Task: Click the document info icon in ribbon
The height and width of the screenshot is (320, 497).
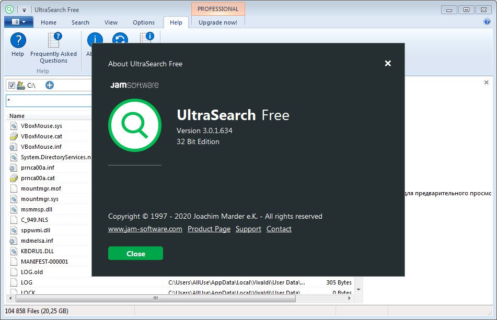Action: [147, 37]
